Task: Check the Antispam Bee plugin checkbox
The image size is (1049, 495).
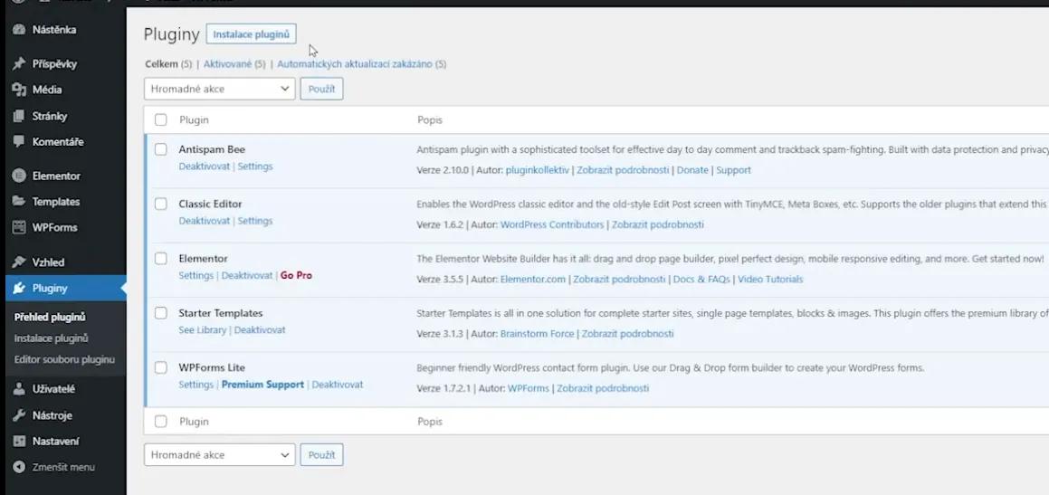Action: pos(160,149)
